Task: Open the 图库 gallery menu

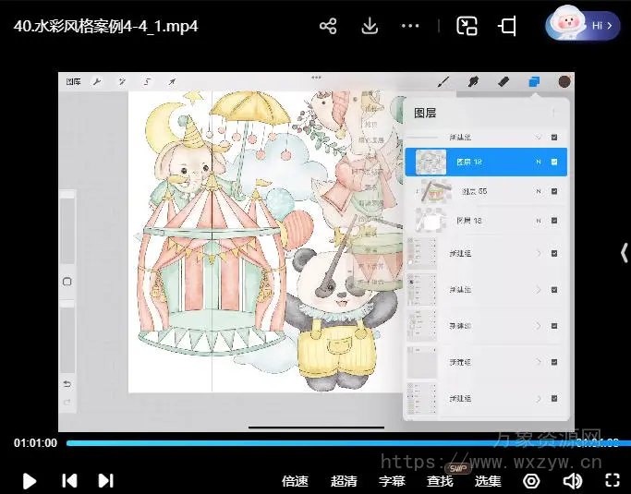Action: click(x=74, y=82)
